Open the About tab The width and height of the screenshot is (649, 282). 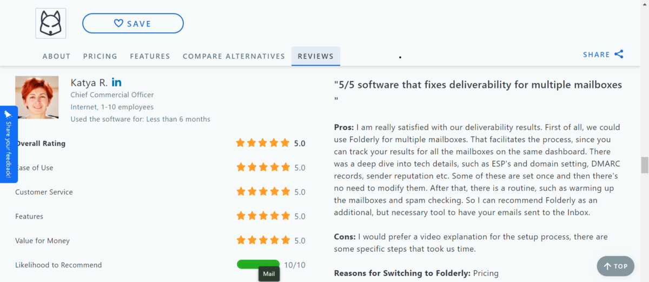tap(56, 56)
